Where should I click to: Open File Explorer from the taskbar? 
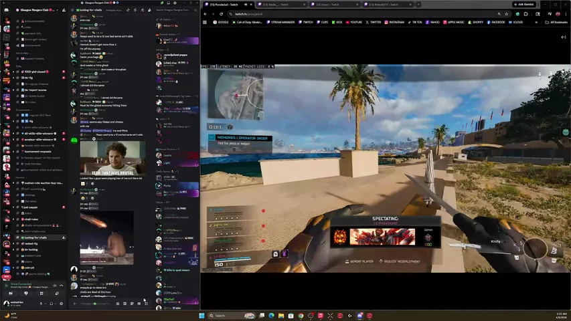(281, 316)
